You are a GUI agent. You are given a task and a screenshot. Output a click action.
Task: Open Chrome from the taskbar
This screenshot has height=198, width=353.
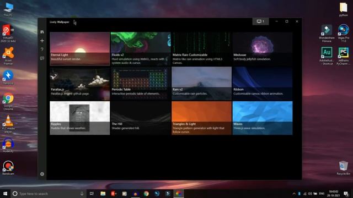coord(146,194)
